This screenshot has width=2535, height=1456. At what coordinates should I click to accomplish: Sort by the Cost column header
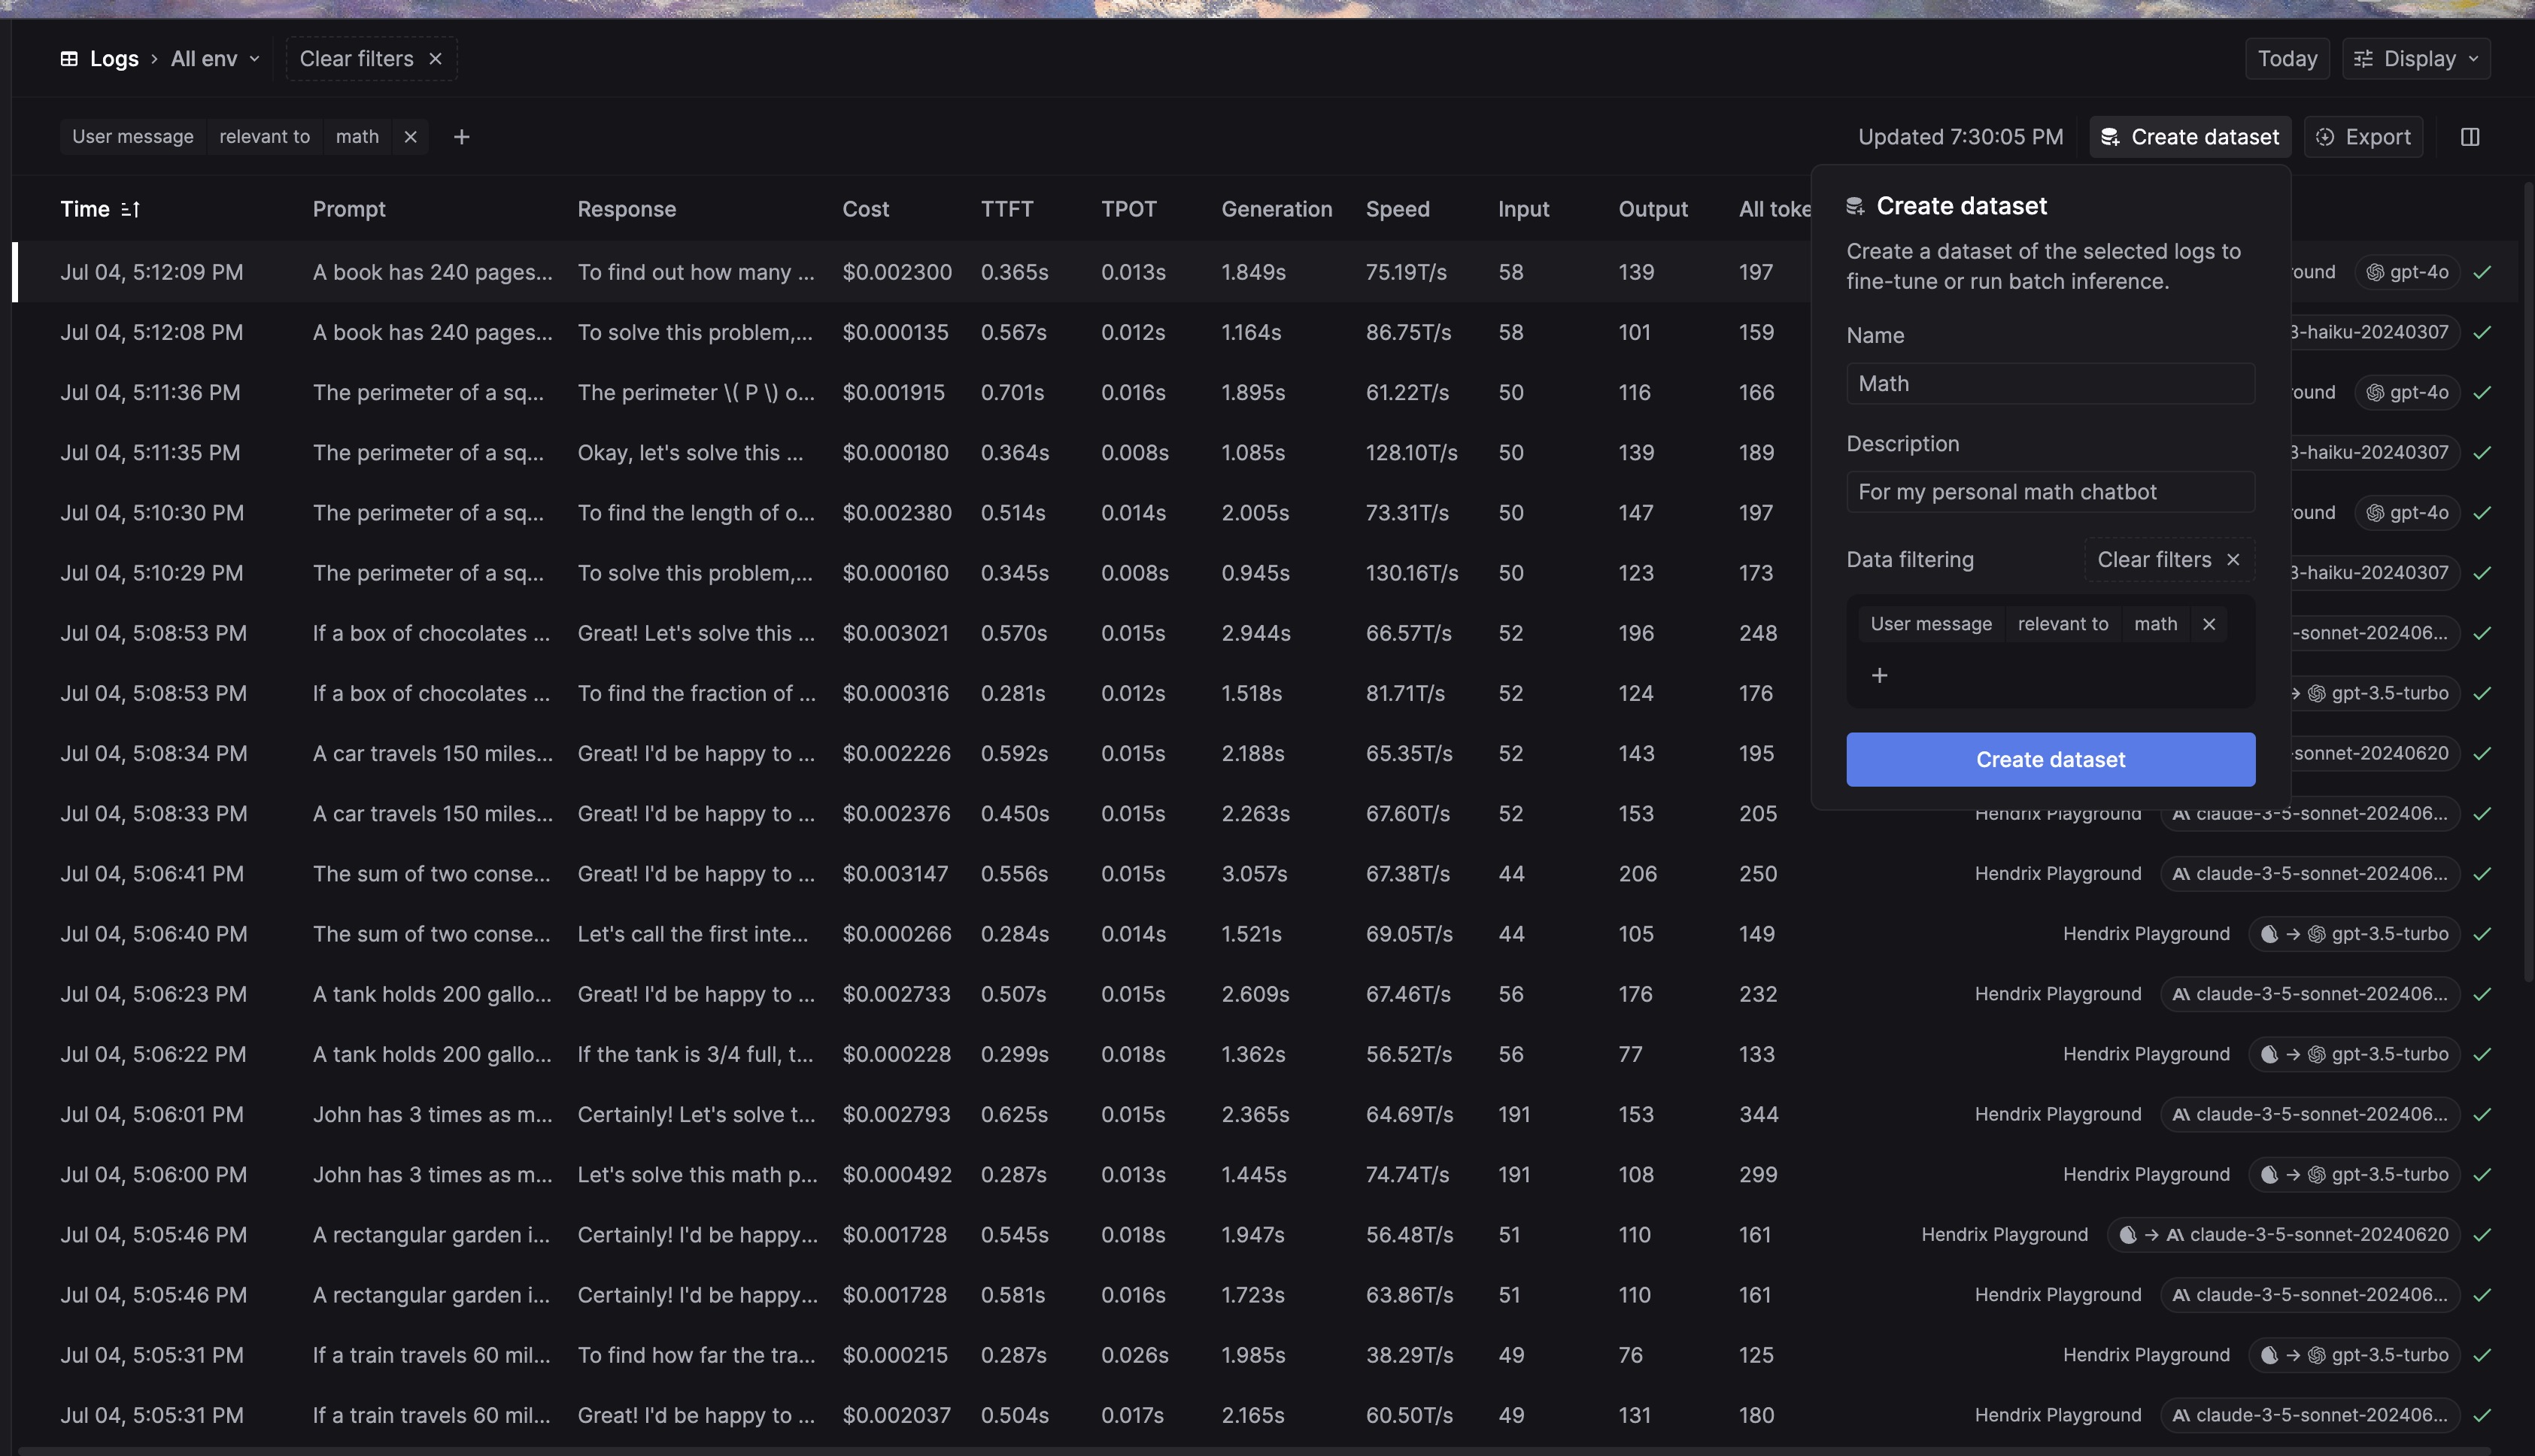[x=865, y=209]
